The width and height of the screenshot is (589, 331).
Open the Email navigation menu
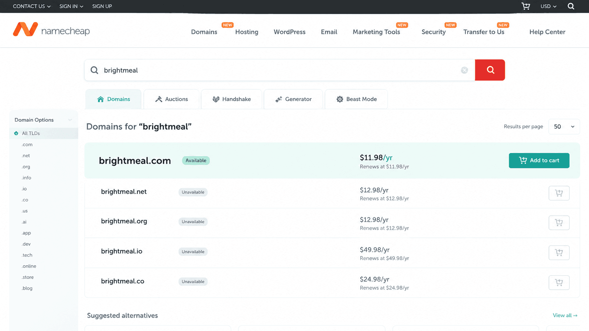click(x=329, y=32)
